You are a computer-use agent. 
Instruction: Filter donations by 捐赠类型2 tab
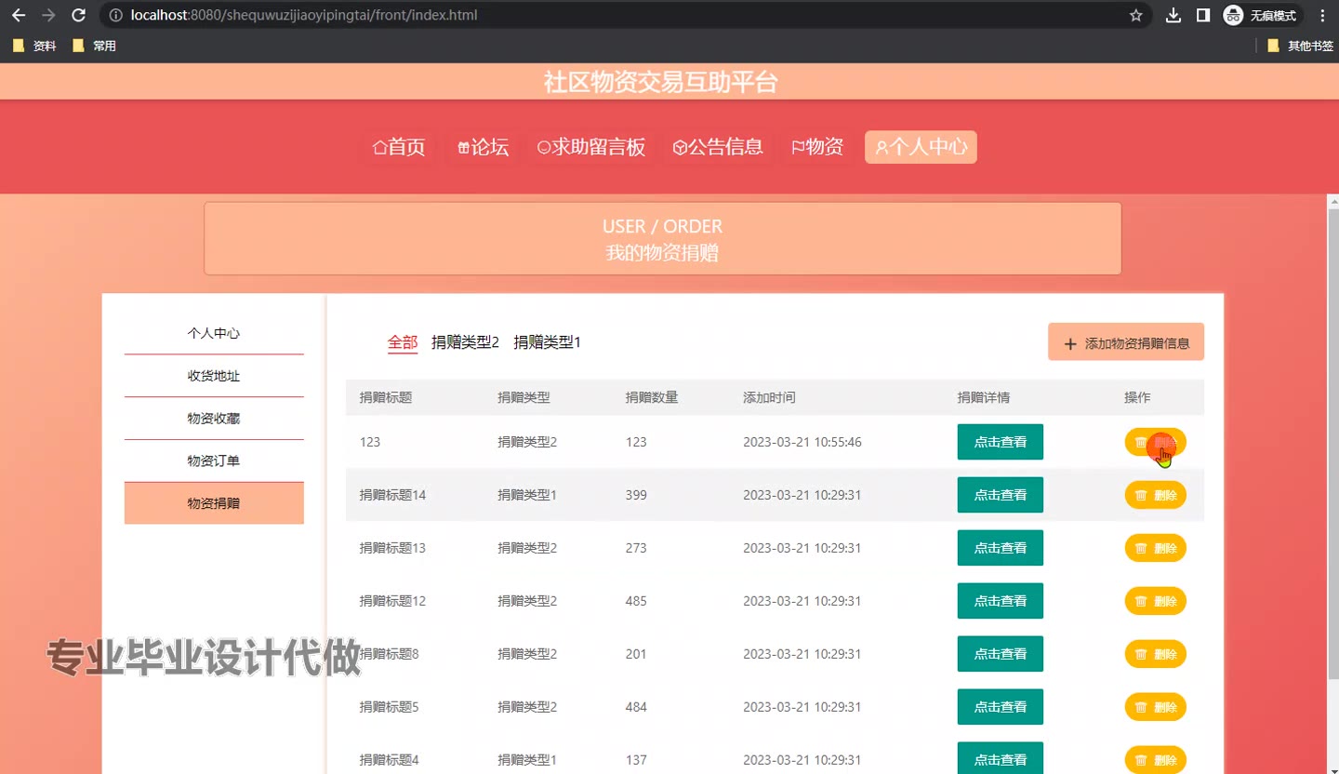[465, 342]
